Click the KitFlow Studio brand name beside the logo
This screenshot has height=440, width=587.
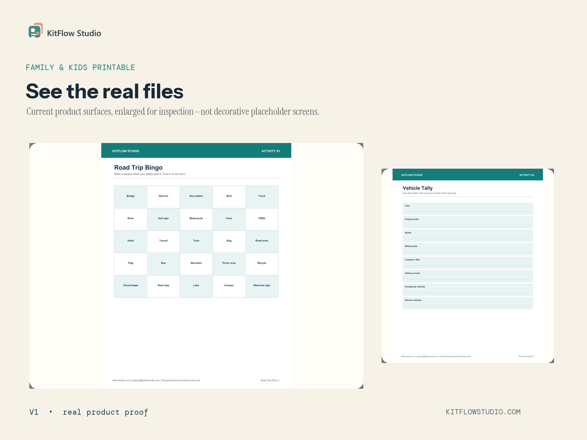click(74, 33)
